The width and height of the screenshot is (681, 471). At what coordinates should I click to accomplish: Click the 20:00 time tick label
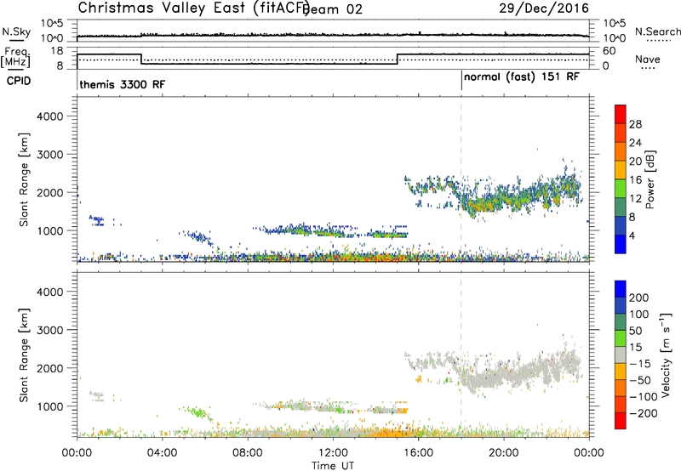tap(504, 453)
